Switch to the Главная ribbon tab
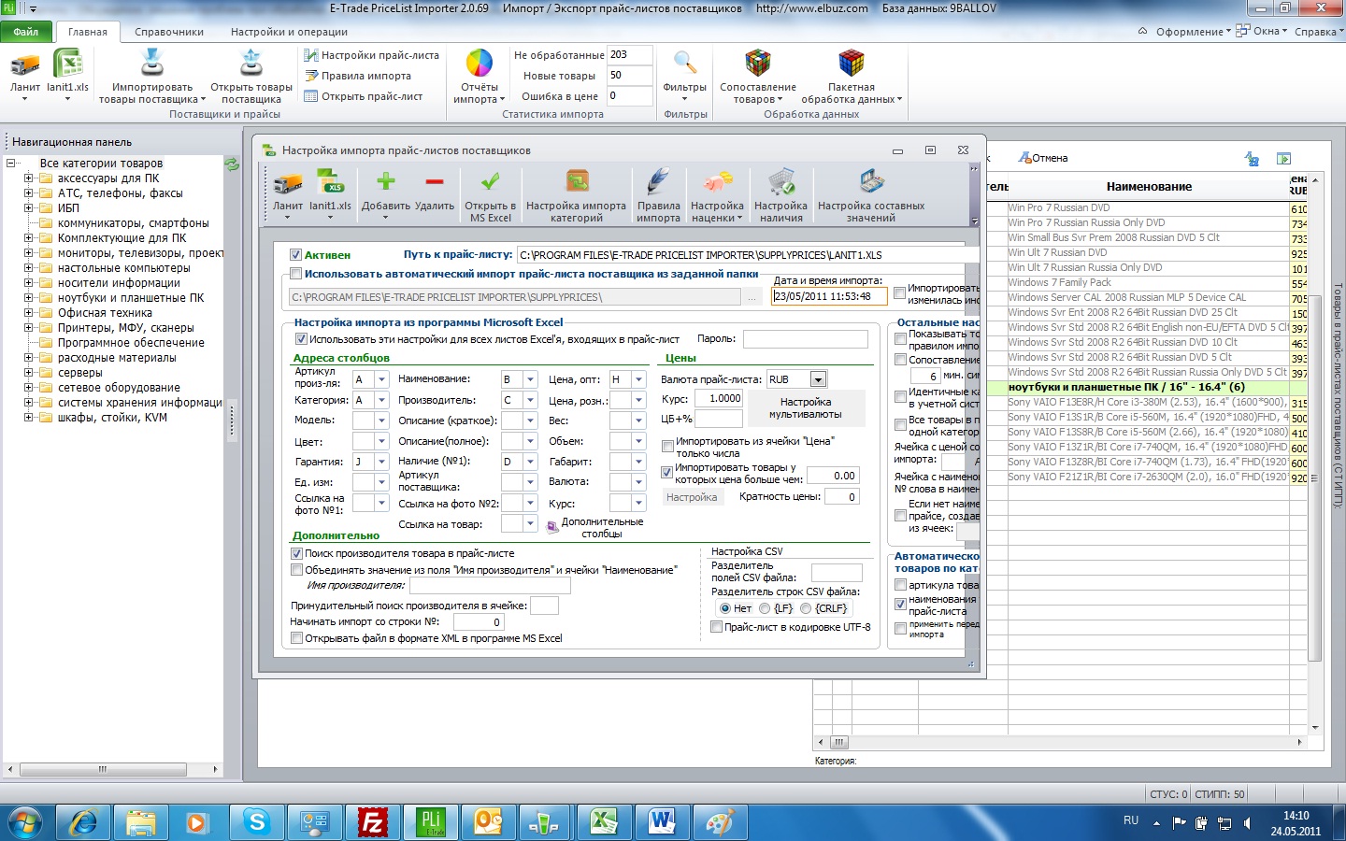 88,32
